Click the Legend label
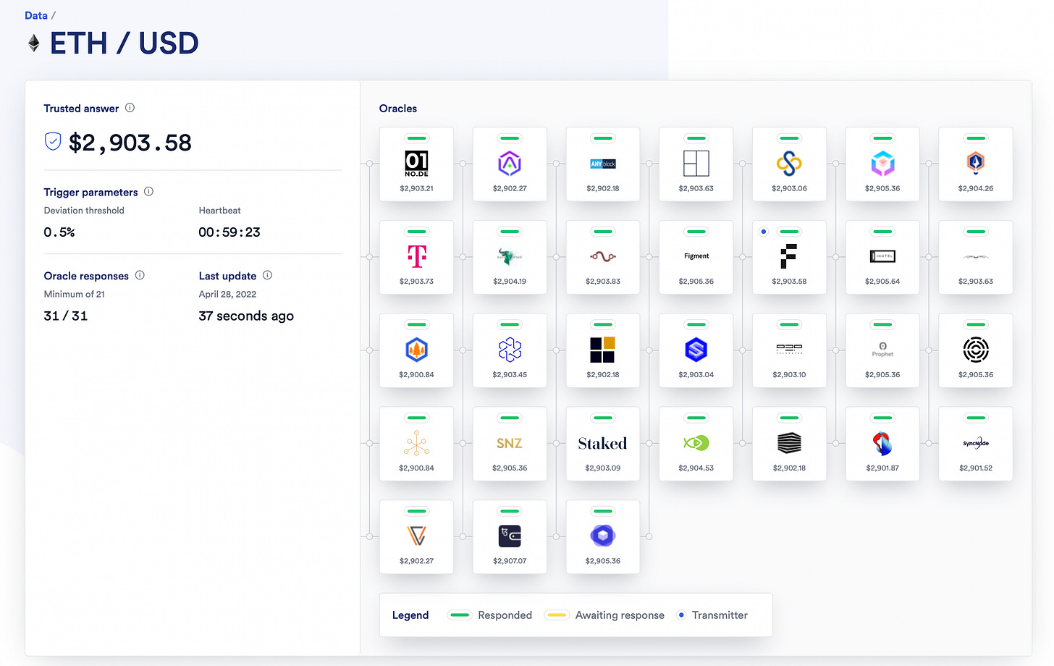The width and height of the screenshot is (1054, 666). 410,615
